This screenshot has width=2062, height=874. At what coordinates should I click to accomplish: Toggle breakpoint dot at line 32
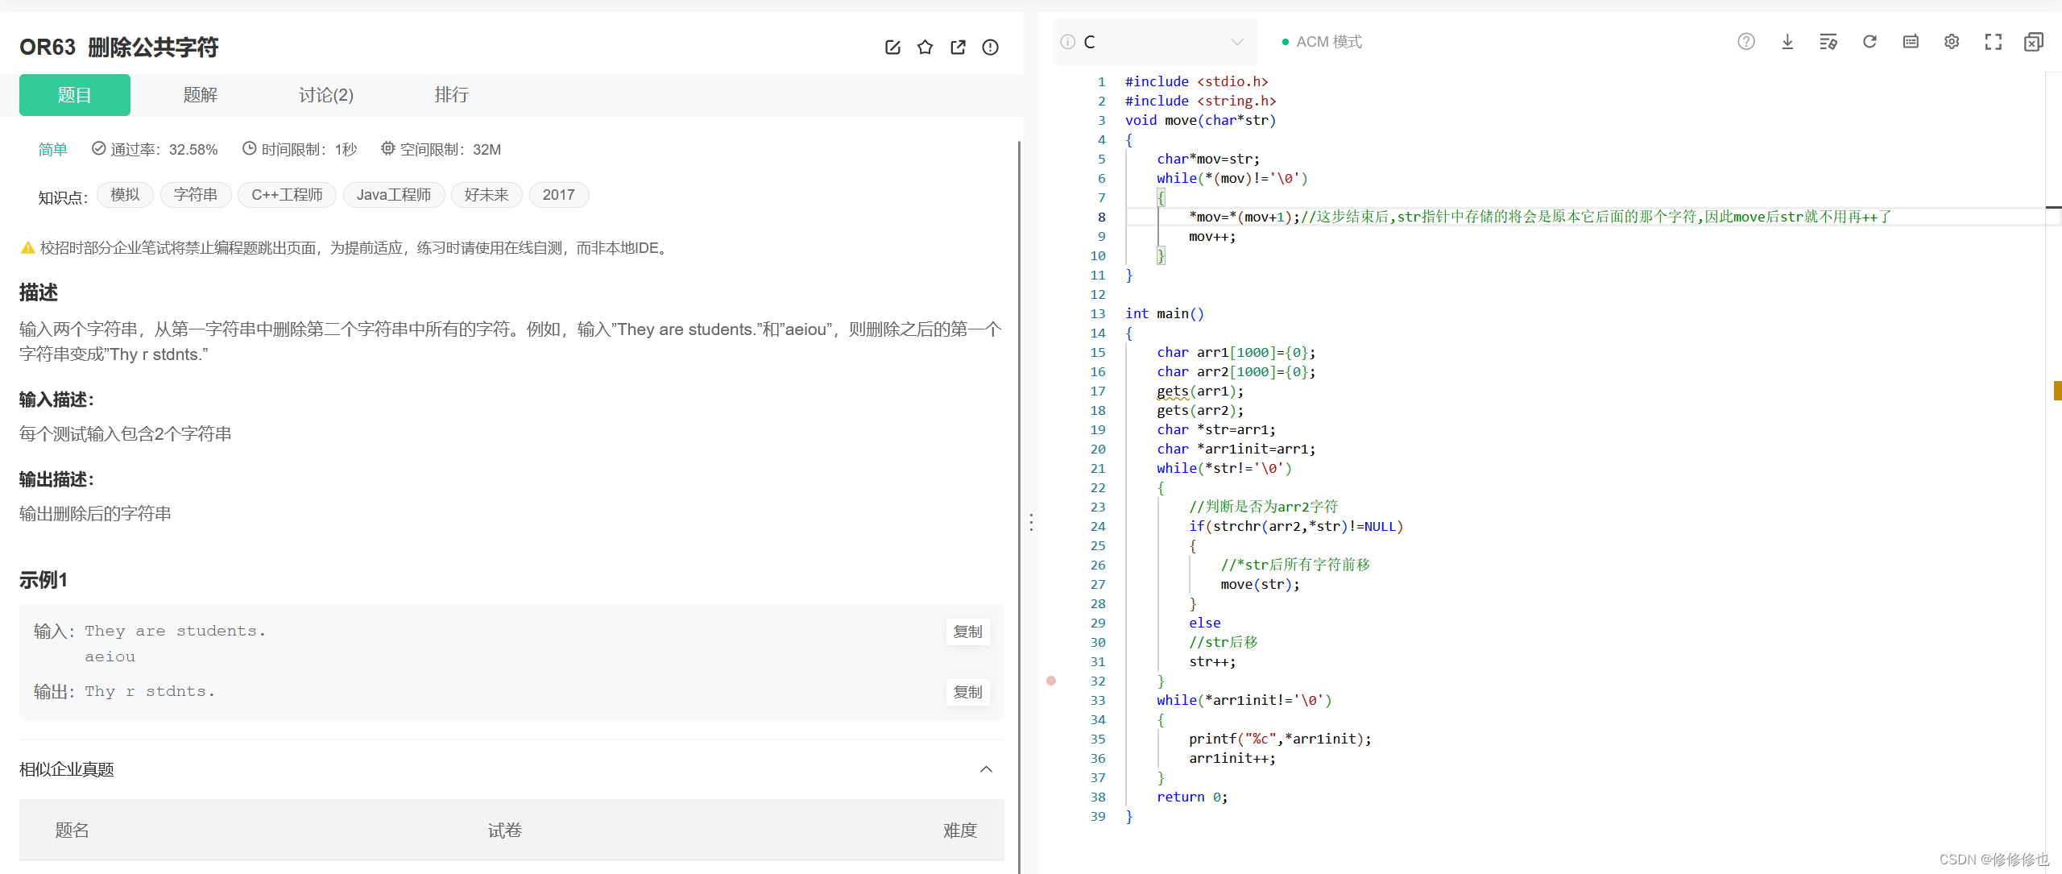(x=1051, y=681)
